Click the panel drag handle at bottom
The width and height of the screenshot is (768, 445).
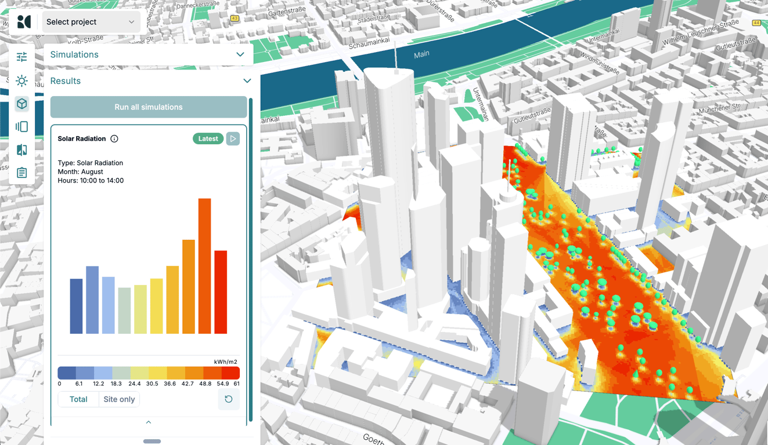(152, 442)
